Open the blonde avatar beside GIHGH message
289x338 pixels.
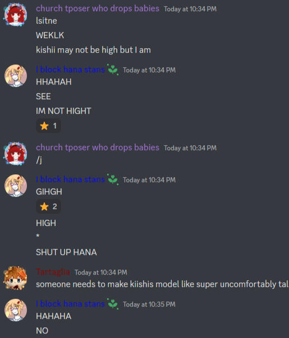16,186
